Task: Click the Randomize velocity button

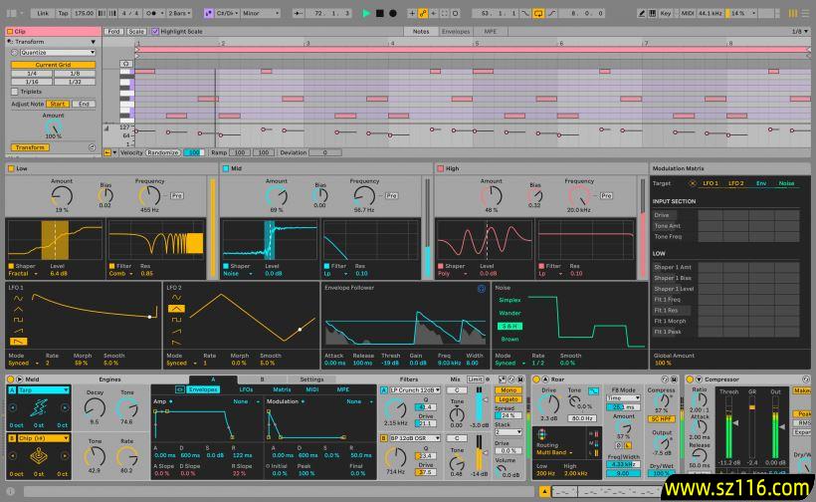Action: (163, 152)
